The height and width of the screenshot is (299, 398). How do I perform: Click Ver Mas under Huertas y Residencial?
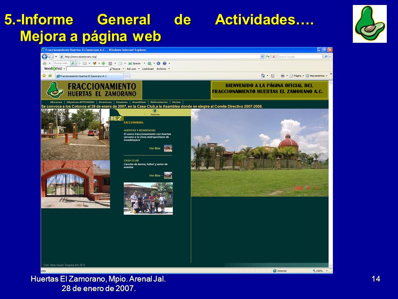(155, 148)
